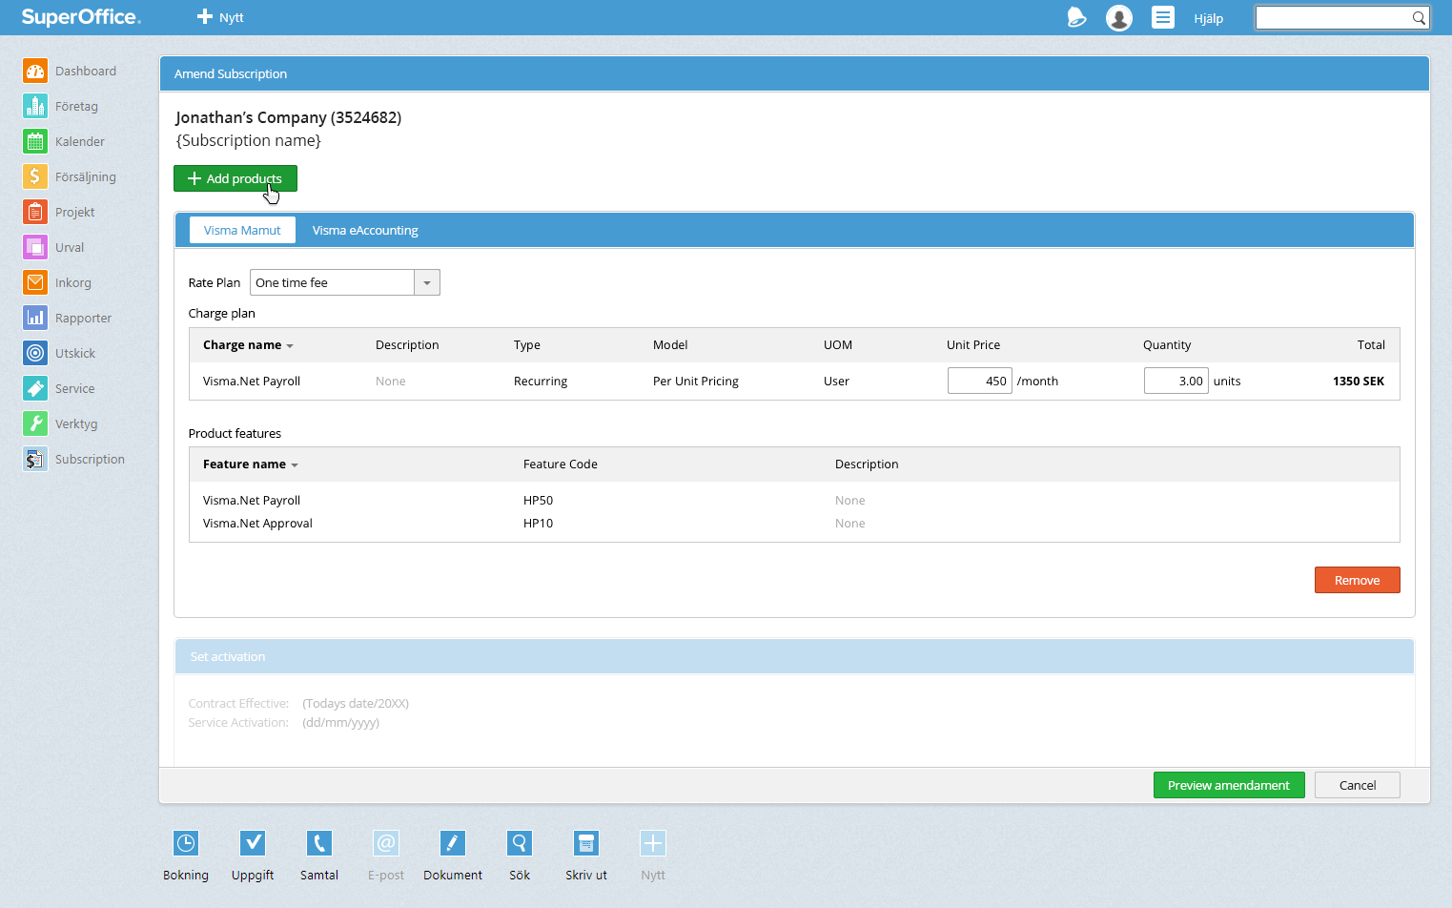Click the Per Unit Pricing model cell
1452x908 pixels.
696,381
